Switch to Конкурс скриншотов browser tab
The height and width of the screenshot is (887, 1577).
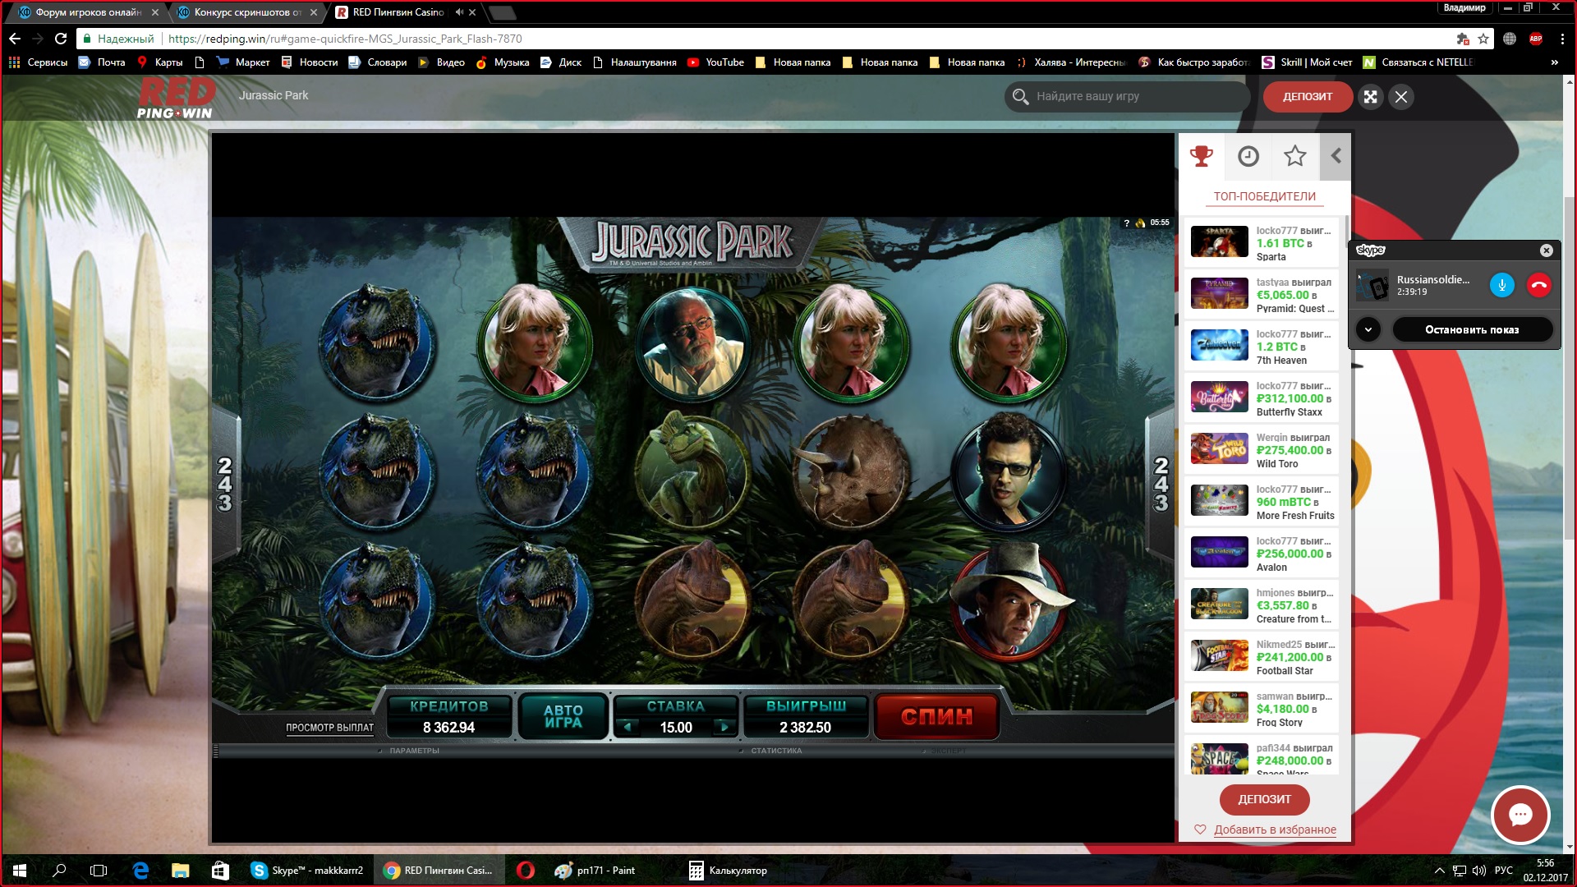pos(246,12)
